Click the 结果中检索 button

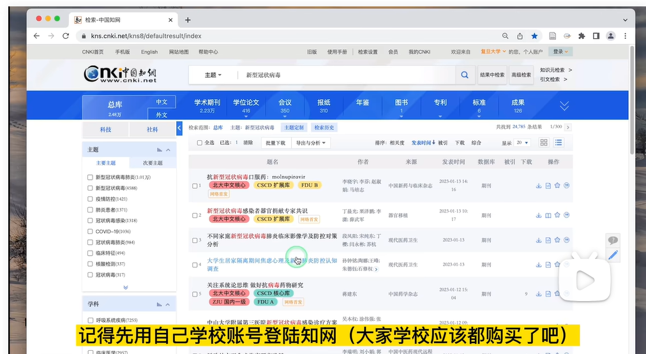pos(492,75)
